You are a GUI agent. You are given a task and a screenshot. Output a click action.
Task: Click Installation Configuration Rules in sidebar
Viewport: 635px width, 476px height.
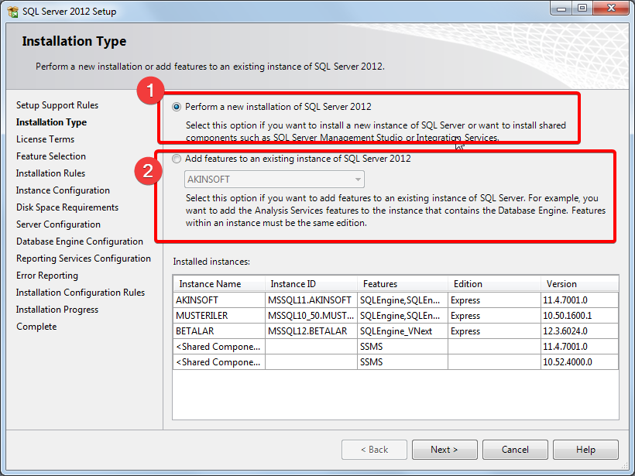(81, 293)
